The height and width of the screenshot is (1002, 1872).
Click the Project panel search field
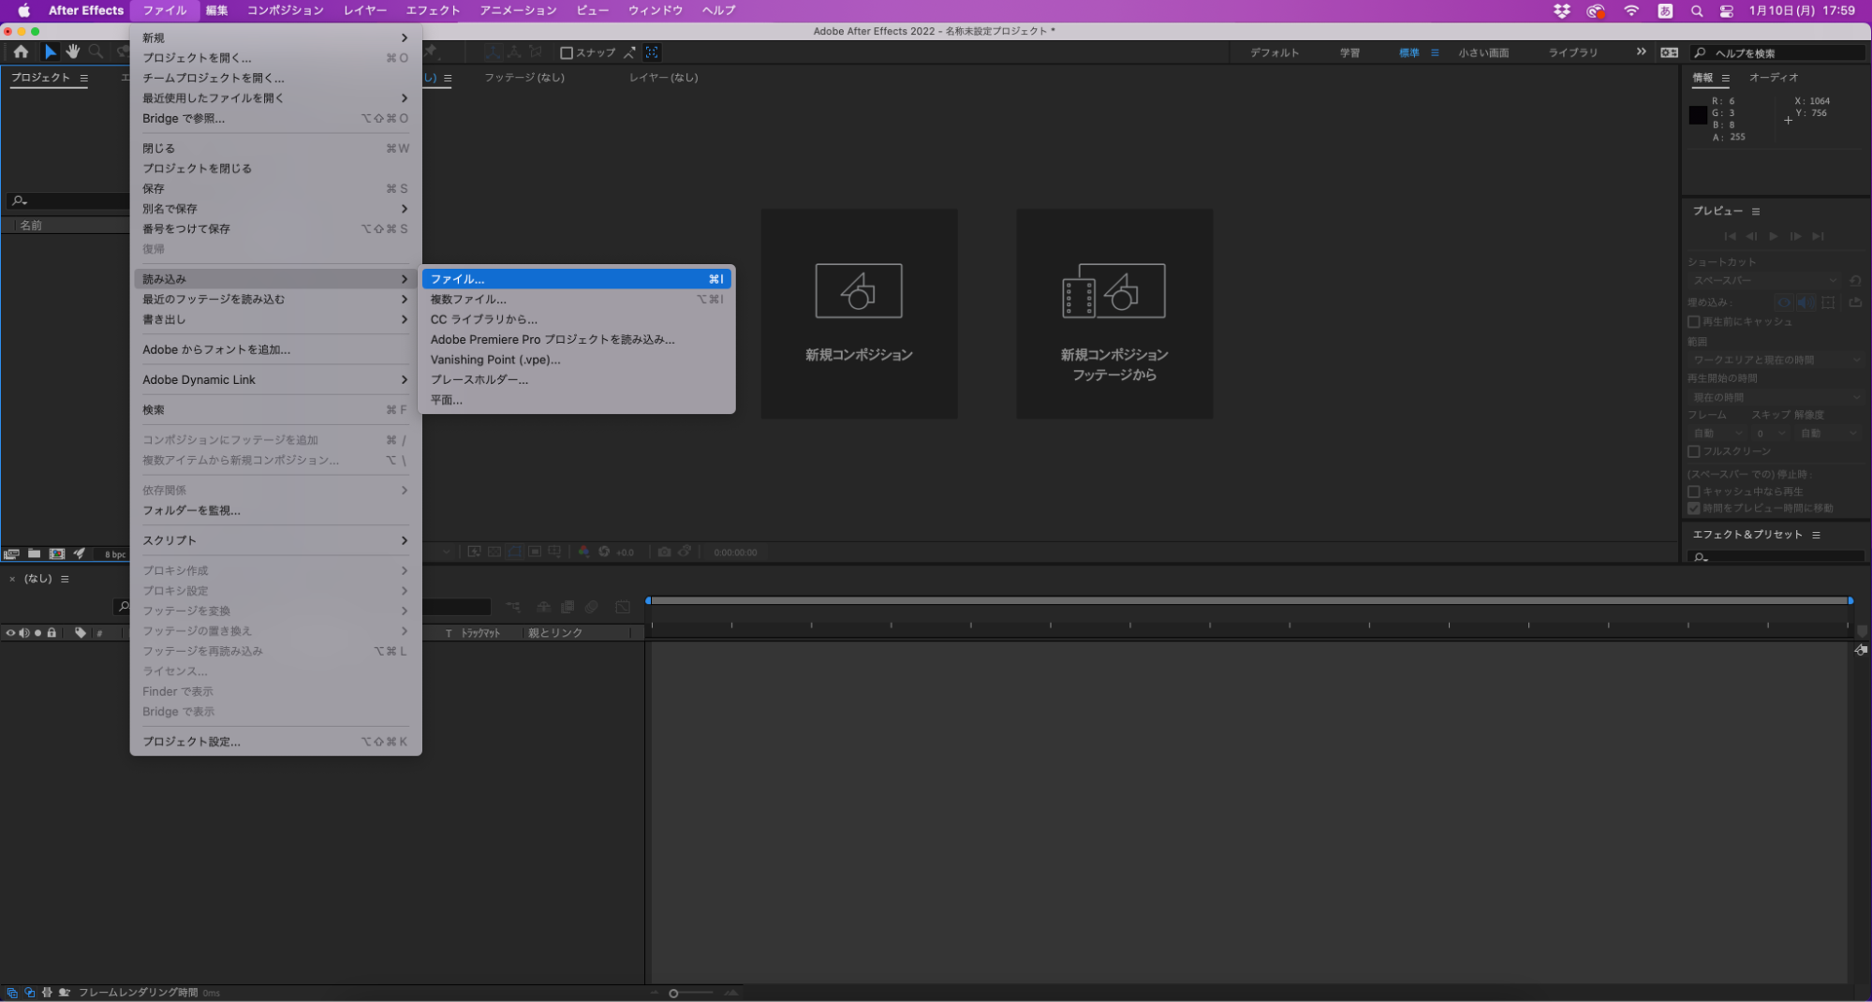68,200
